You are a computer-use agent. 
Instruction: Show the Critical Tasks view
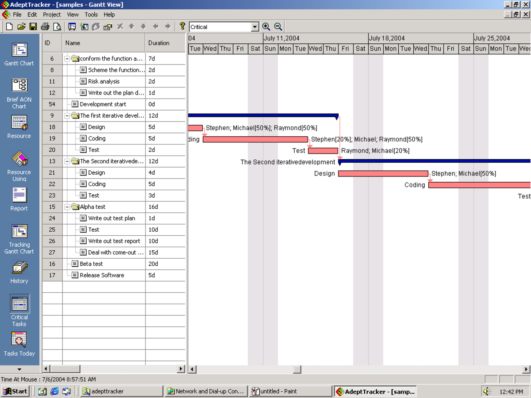click(x=19, y=304)
